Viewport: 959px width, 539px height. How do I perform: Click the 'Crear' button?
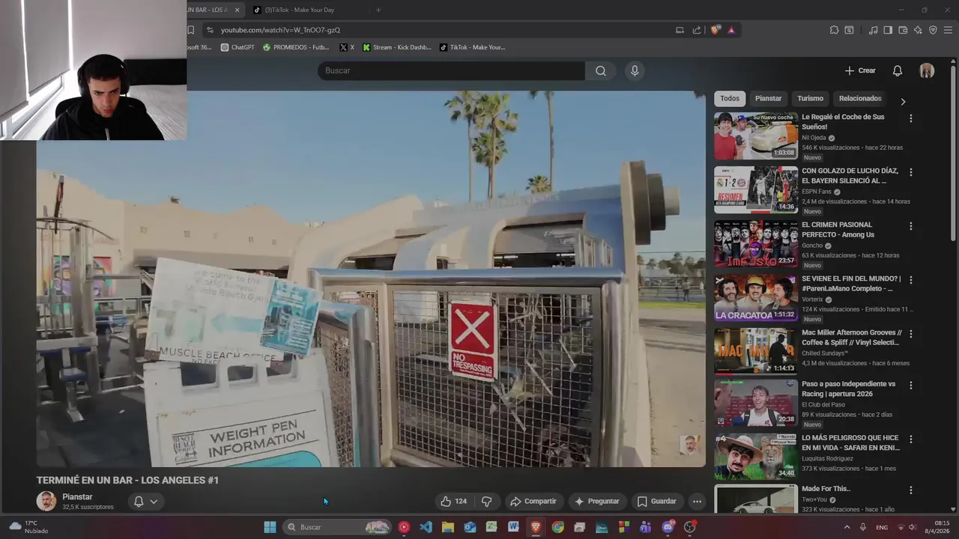point(860,70)
